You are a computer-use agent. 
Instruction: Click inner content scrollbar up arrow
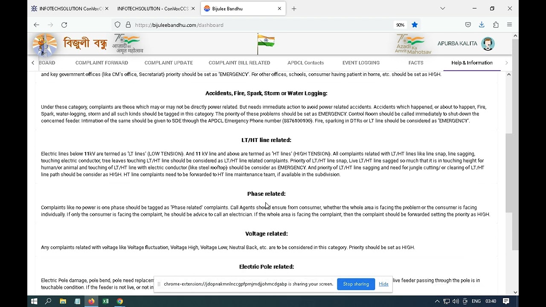(x=509, y=75)
